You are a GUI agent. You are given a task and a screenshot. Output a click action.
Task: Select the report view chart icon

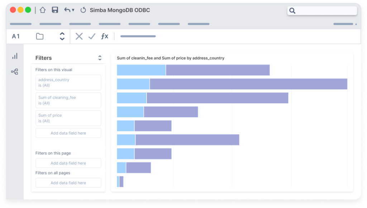point(15,56)
